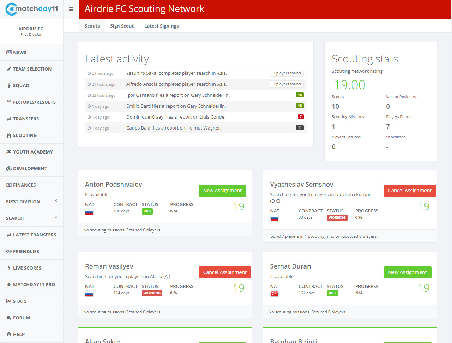Open Anton Podshivalov's scout profile name
452x343 pixels.
[x=114, y=184]
